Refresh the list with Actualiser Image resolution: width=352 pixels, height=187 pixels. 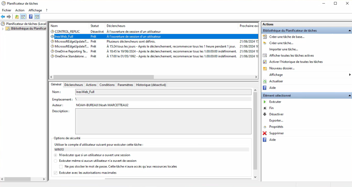pyautogui.click(x=276, y=81)
